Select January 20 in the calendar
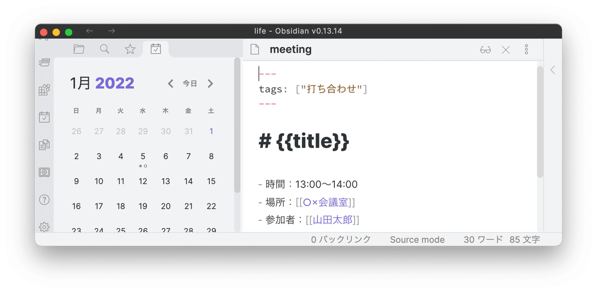The height and width of the screenshot is (292, 597). pyautogui.click(x=166, y=206)
